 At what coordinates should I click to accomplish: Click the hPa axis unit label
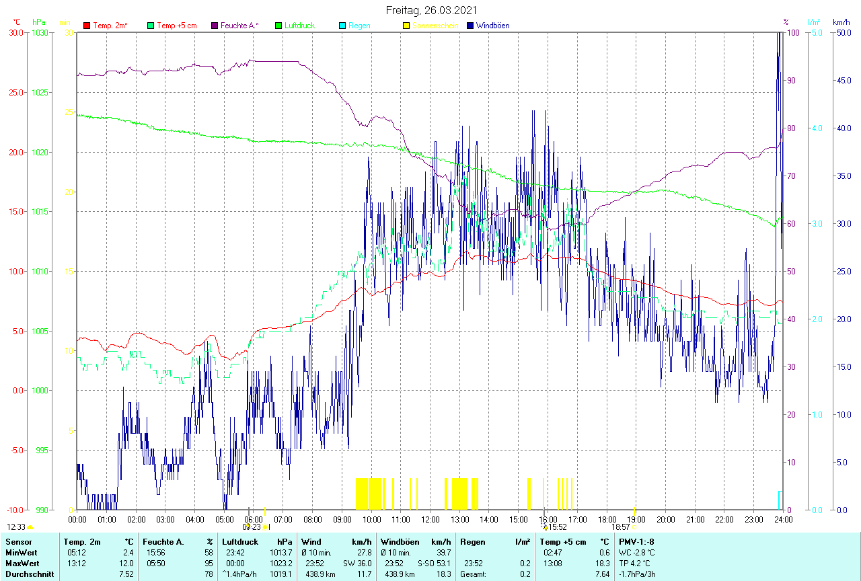[x=39, y=22]
